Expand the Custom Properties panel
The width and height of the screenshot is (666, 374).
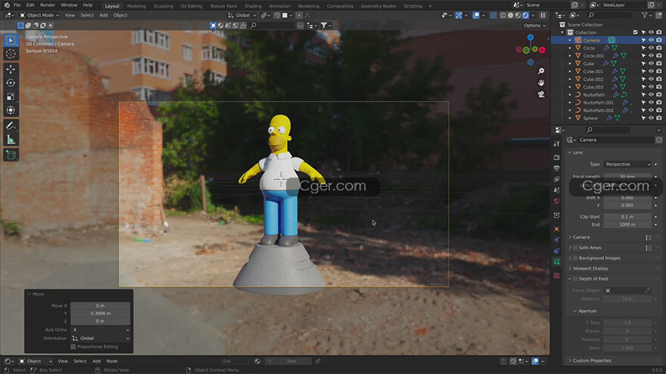click(x=592, y=360)
